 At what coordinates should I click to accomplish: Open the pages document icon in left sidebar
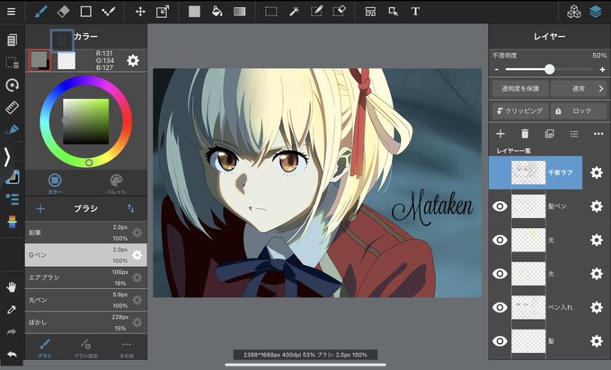pyautogui.click(x=12, y=40)
